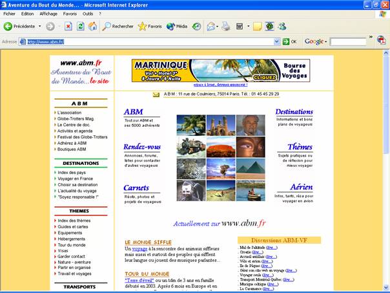The image size is (390, 293).
Task: Open the Edition menu
Action: pyautogui.click(x=27, y=14)
